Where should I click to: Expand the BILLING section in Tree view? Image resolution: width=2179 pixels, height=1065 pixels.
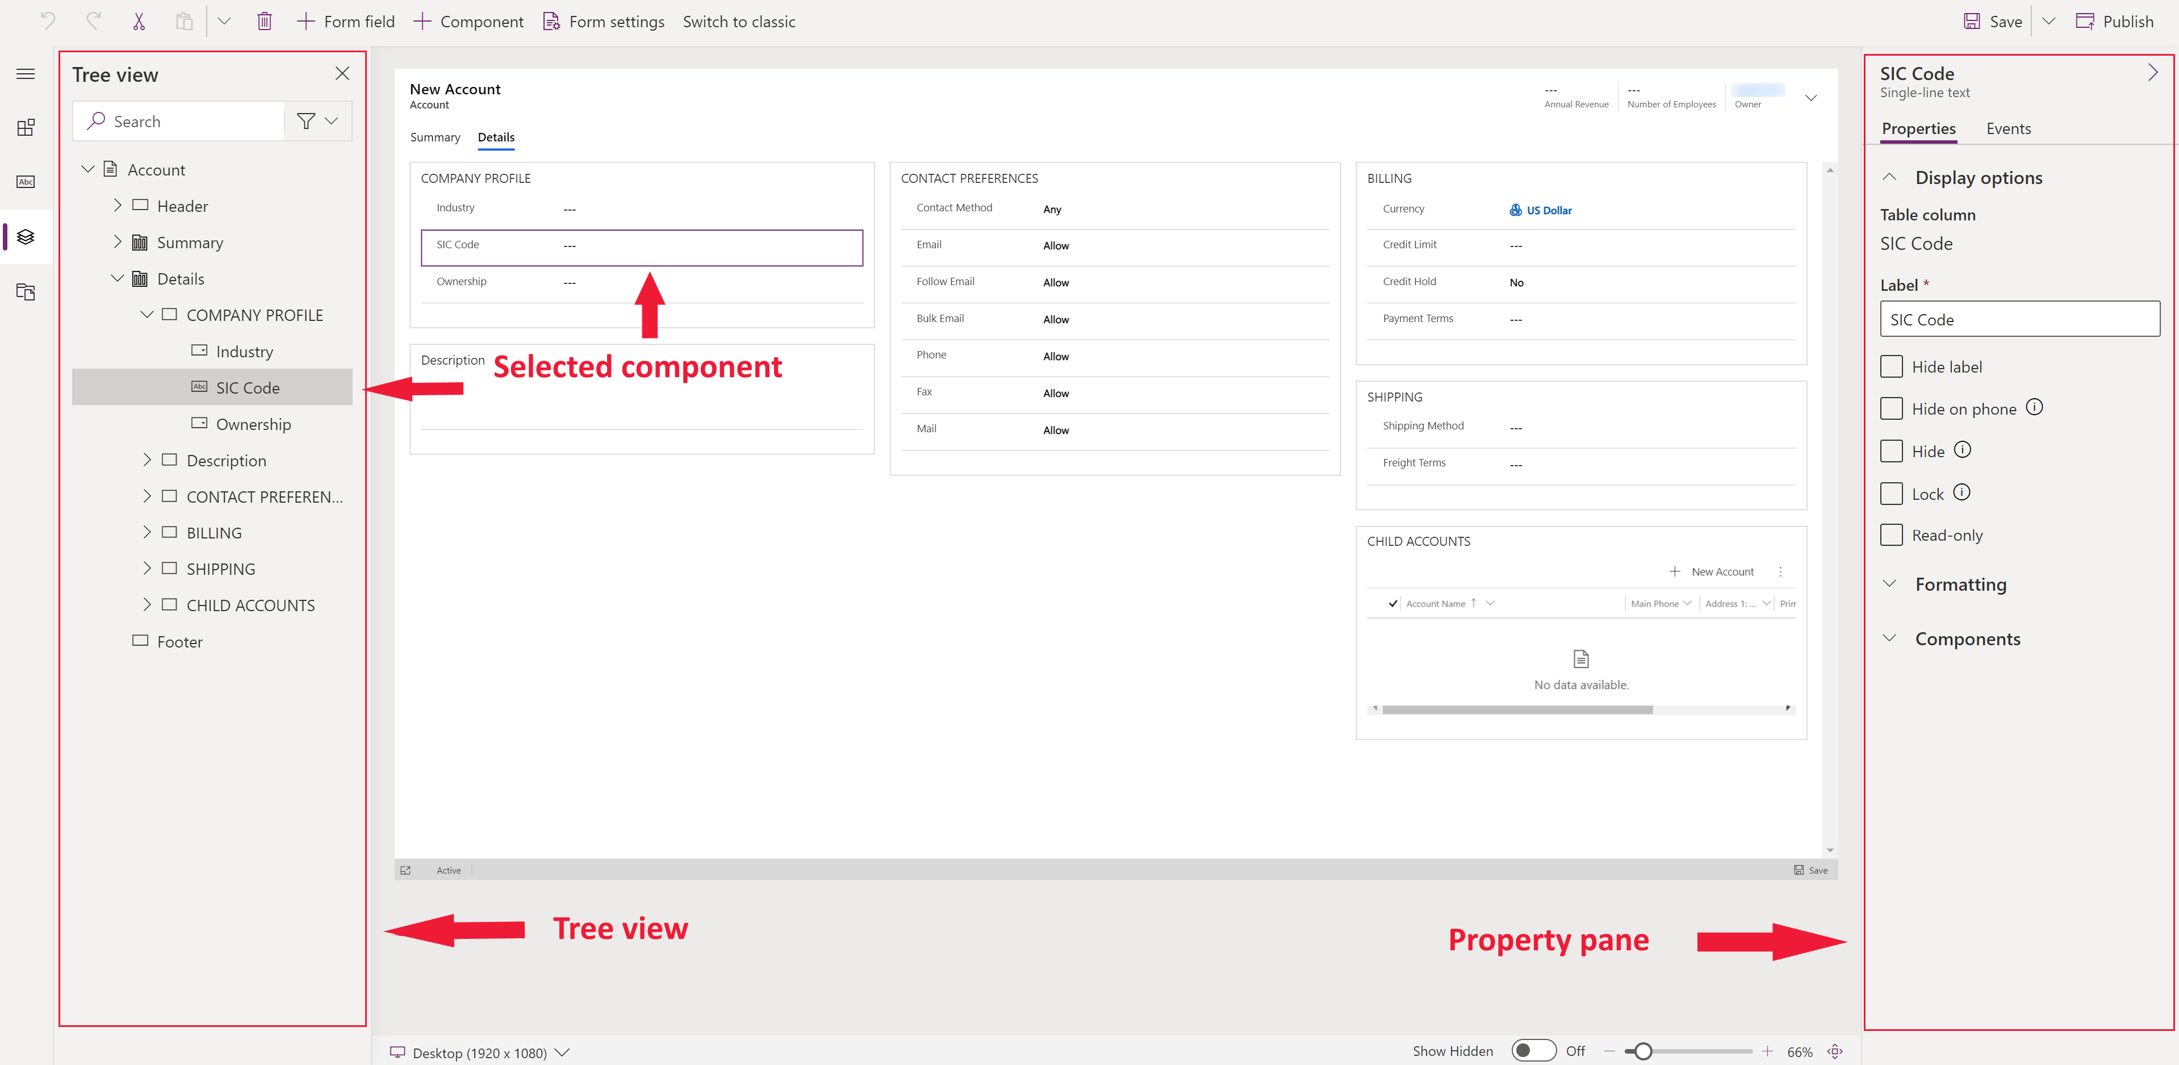[149, 533]
